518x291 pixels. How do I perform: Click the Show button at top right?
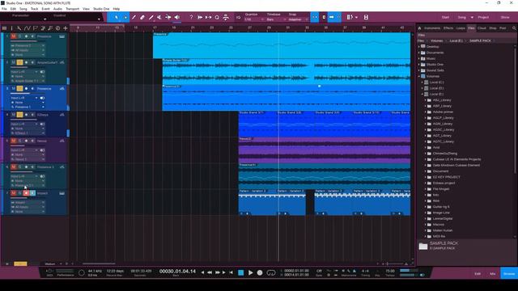click(x=505, y=17)
